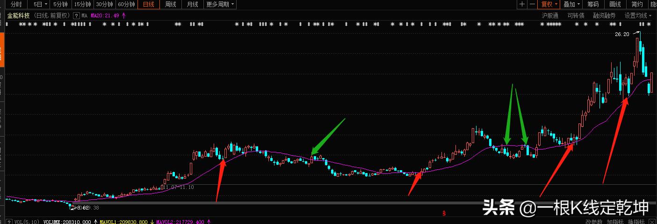Click the minus zoom-out chart icon
The image size is (657, 224).
[x=532, y=4]
